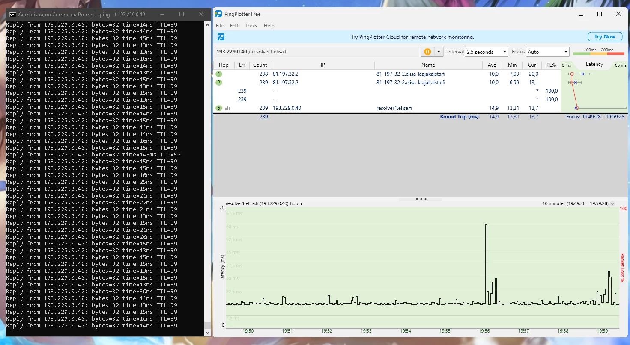630x345 pixels.
Task: Click the scroll-up arrow in Command Prompt
Action: point(208,25)
